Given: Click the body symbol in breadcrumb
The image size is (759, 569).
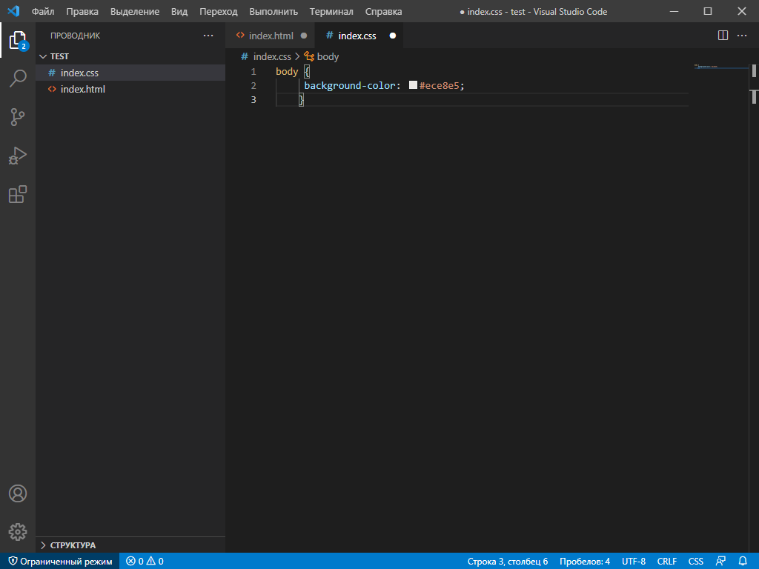Looking at the screenshot, I should pyautogui.click(x=322, y=56).
